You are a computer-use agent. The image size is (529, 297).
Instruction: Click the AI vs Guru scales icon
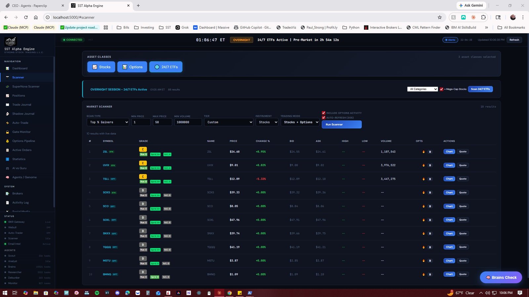(x=7, y=168)
